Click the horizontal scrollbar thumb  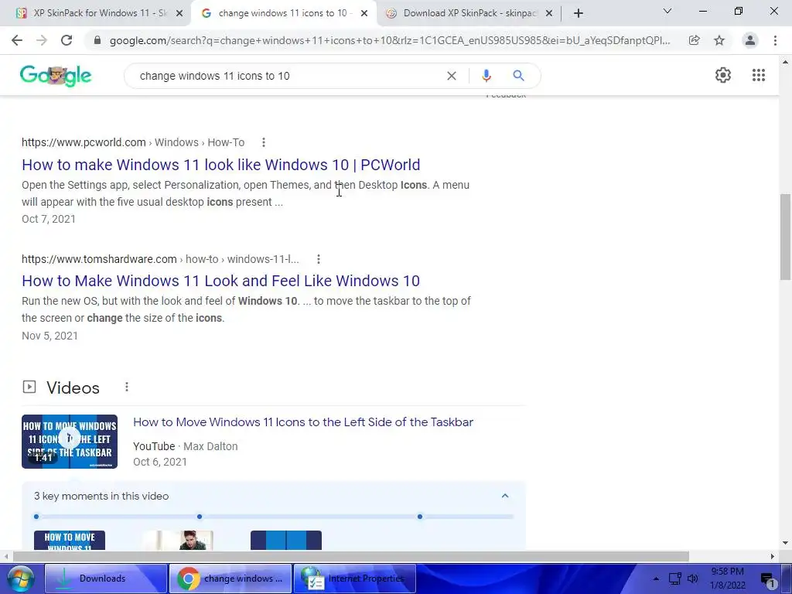351,556
